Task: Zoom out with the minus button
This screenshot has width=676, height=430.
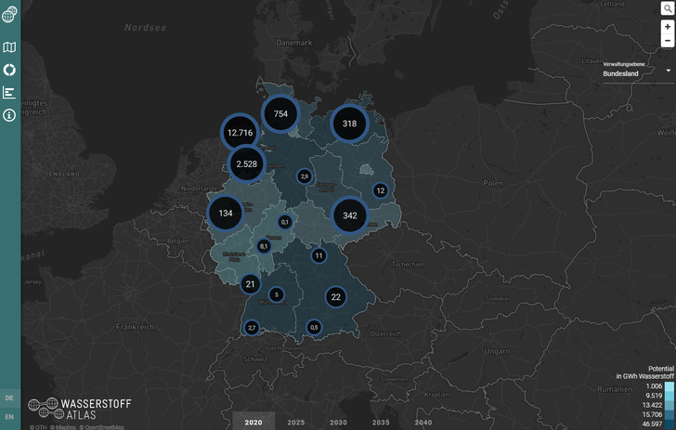Action: click(x=667, y=41)
